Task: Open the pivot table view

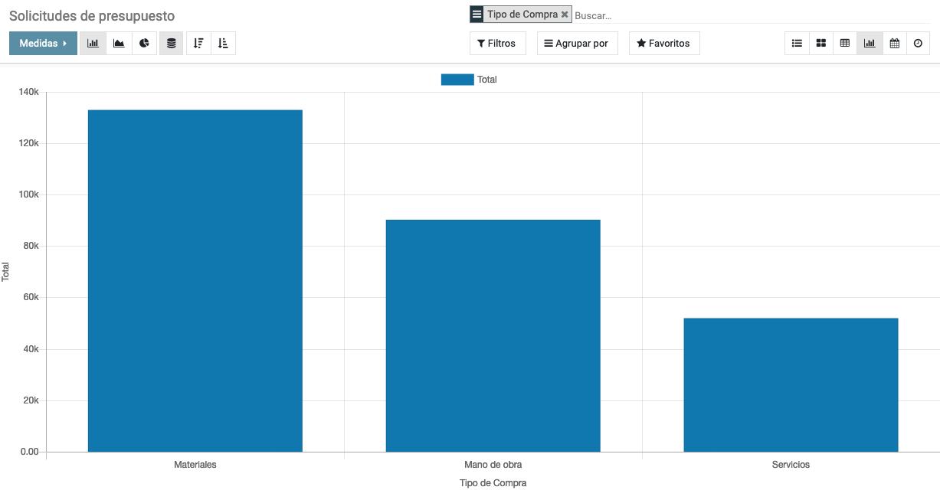Action: pos(845,44)
